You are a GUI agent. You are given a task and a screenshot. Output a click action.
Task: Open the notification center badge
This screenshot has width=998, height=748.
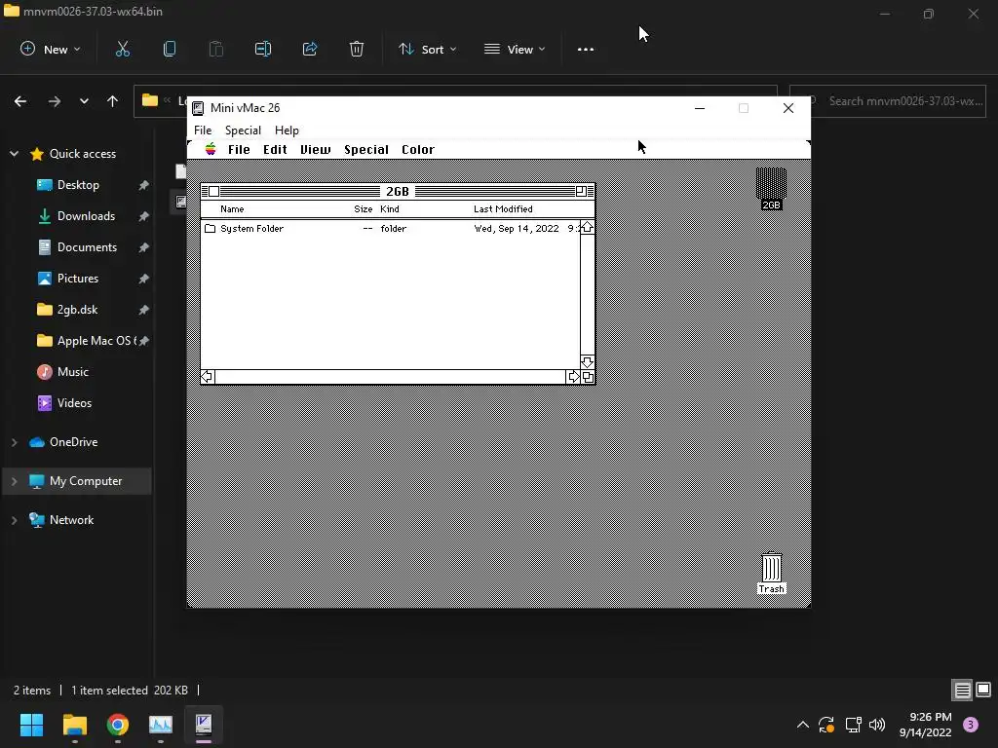coord(971,725)
